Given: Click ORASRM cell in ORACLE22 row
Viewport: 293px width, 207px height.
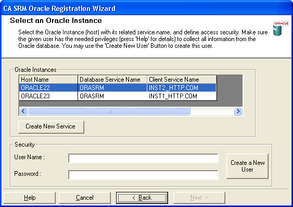Looking at the screenshot, I should (112, 87).
